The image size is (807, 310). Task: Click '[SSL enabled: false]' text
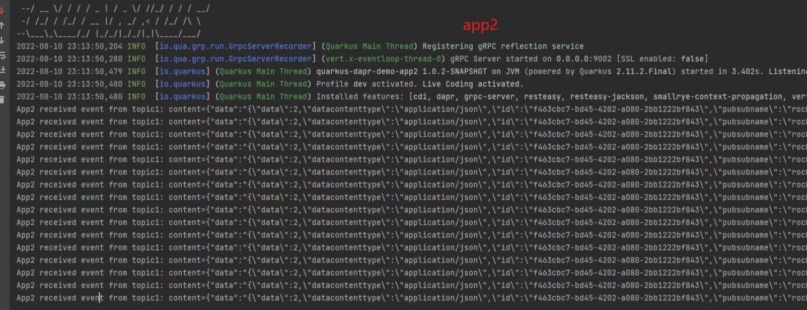[x=662, y=59]
